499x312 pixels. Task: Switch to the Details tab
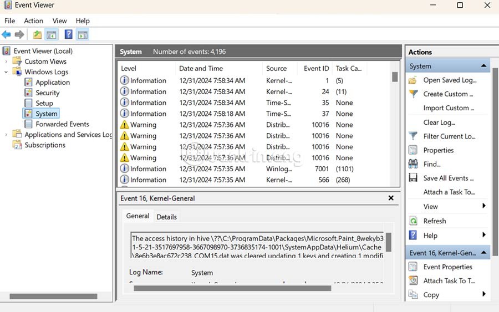pos(166,217)
